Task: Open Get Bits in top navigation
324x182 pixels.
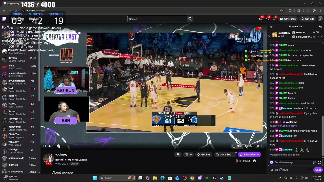Action: [308, 19]
